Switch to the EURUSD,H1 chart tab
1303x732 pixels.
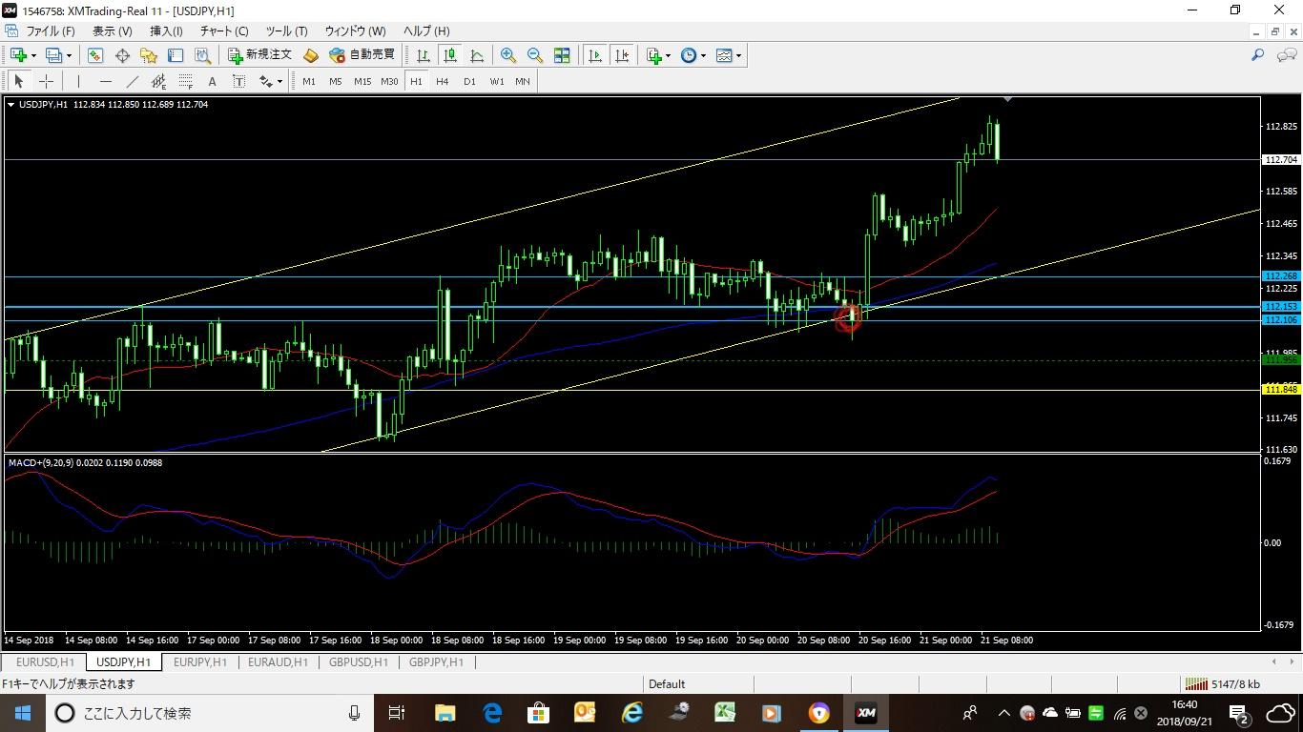point(45,661)
